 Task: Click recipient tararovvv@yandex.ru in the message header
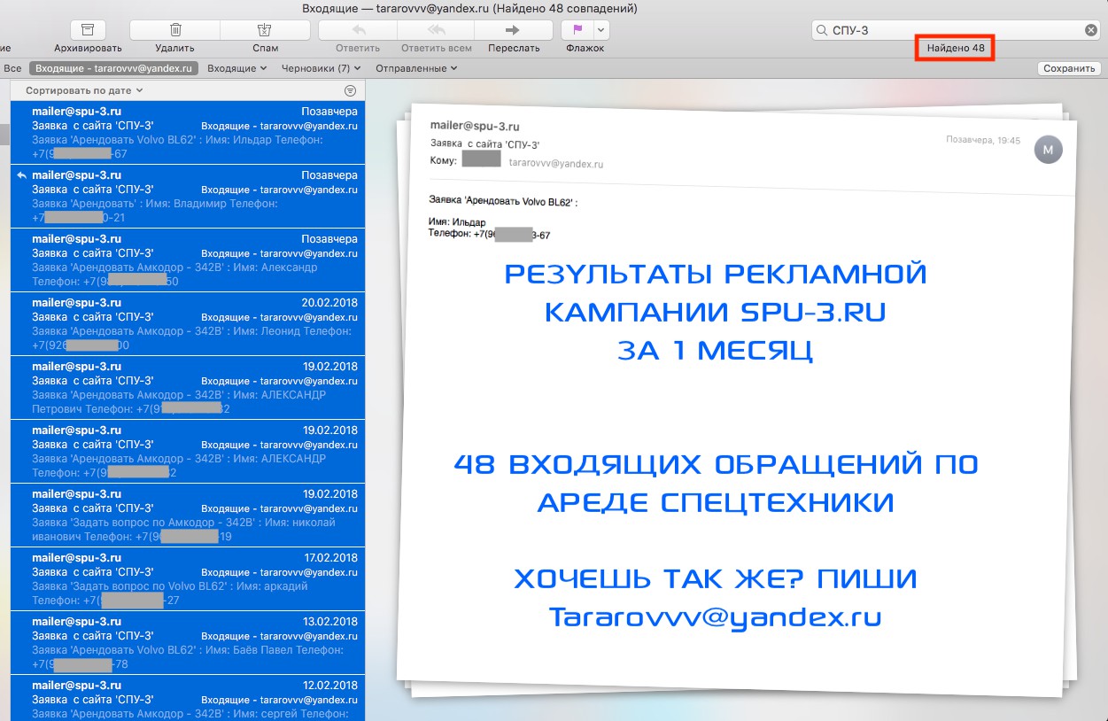click(555, 164)
